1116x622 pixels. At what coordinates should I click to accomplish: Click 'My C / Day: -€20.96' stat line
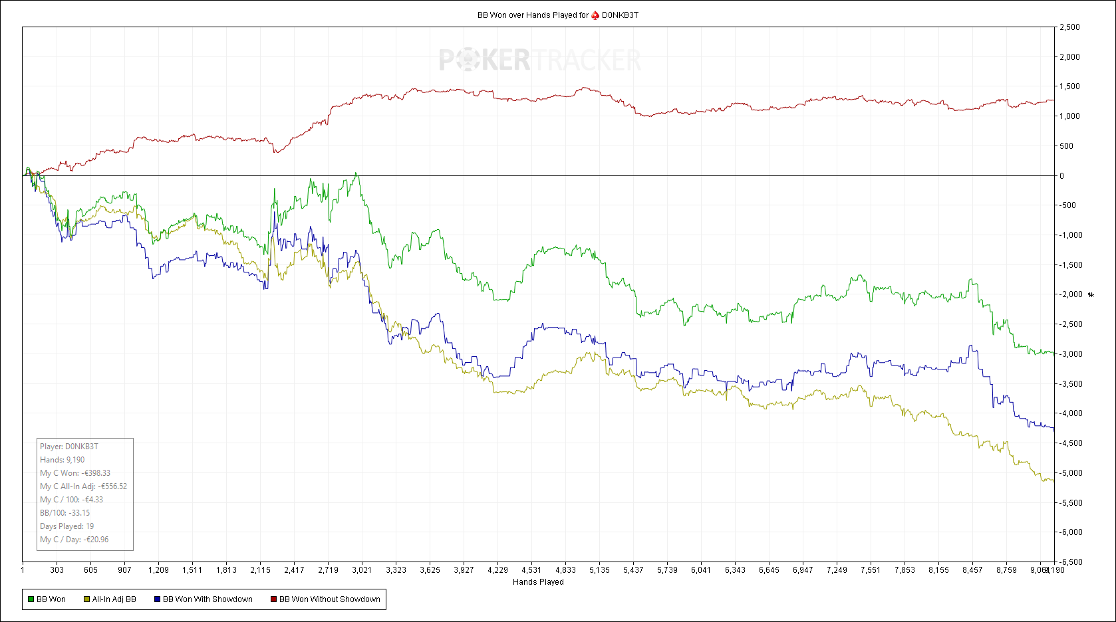coord(74,540)
